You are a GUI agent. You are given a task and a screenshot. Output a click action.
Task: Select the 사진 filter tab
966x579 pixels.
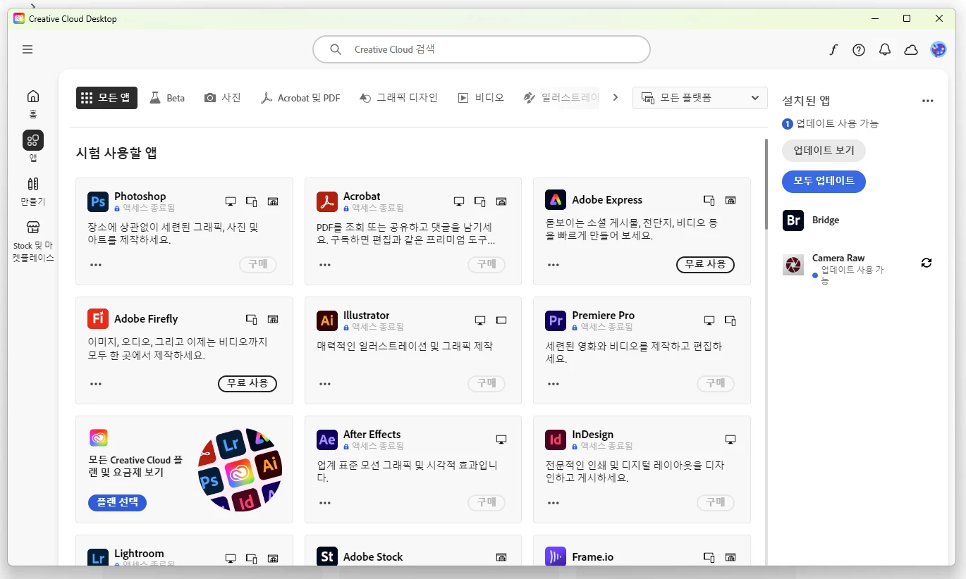(223, 98)
